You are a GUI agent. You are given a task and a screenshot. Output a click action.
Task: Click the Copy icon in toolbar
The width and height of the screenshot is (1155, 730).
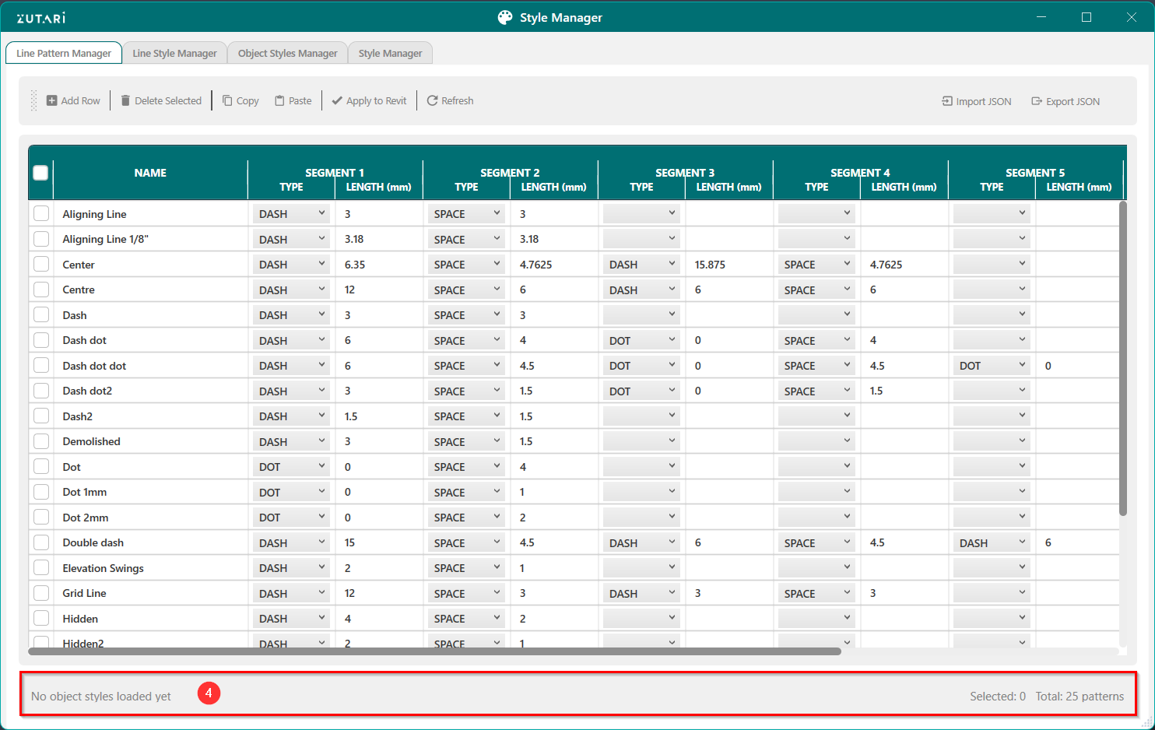[x=227, y=101]
